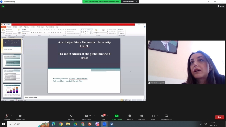This screenshot has width=226, height=127.
Task: Click the taskbar search box
Action: [x=28, y=124]
